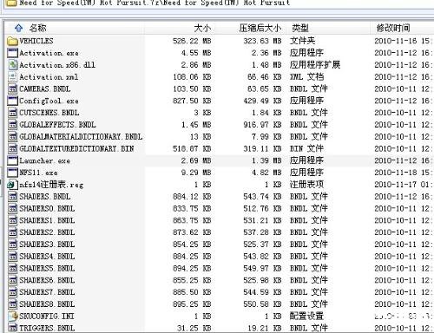Click the GLOBALMATERIALDICTIONARY.BNDL file icon

tap(12, 137)
